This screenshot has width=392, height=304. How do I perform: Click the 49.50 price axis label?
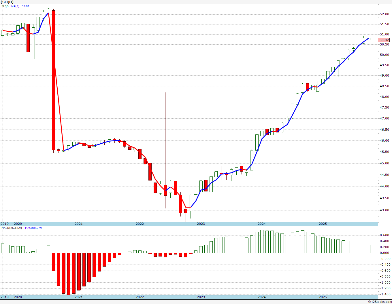click(x=384, y=65)
